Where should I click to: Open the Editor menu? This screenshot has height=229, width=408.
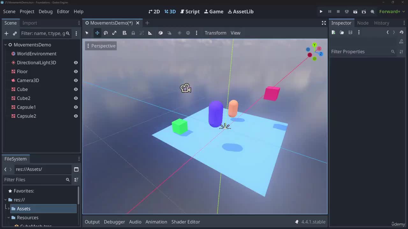(x=63, y=11)
